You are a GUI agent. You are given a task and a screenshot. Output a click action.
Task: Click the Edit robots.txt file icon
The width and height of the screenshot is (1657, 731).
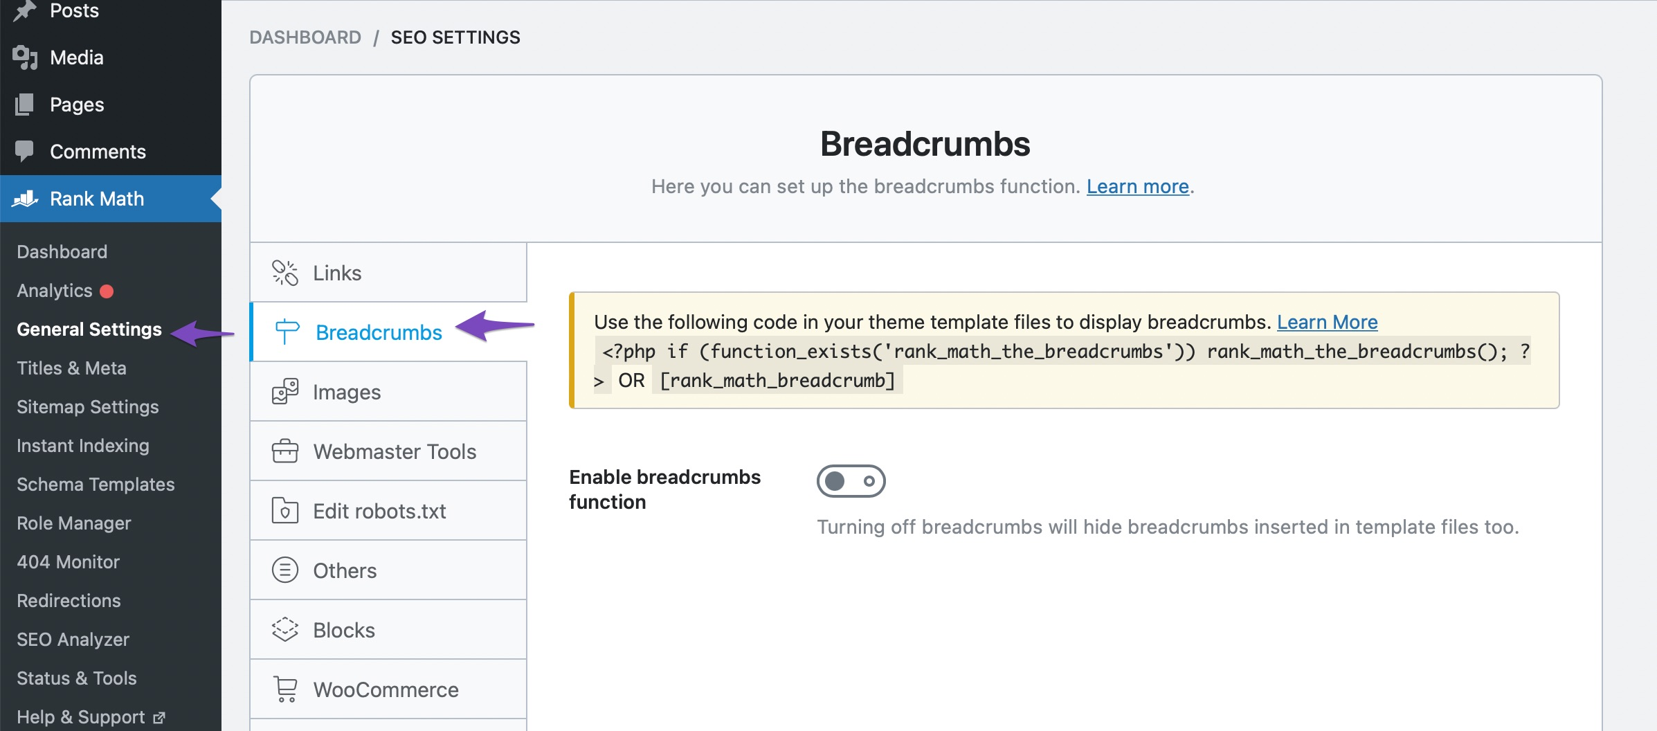(x=286, y=510)
